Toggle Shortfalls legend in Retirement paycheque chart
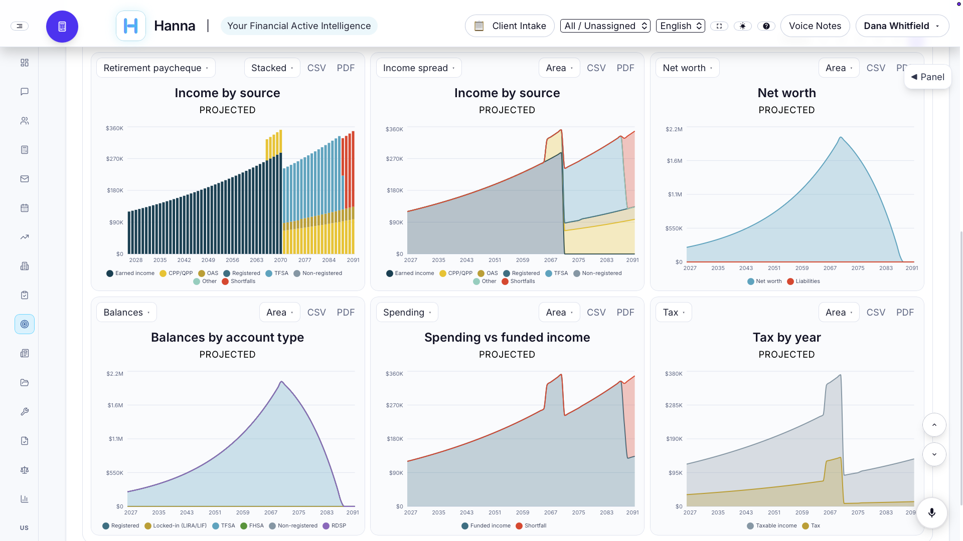Viewport: 963px width, 541px height. coord(239,281)
